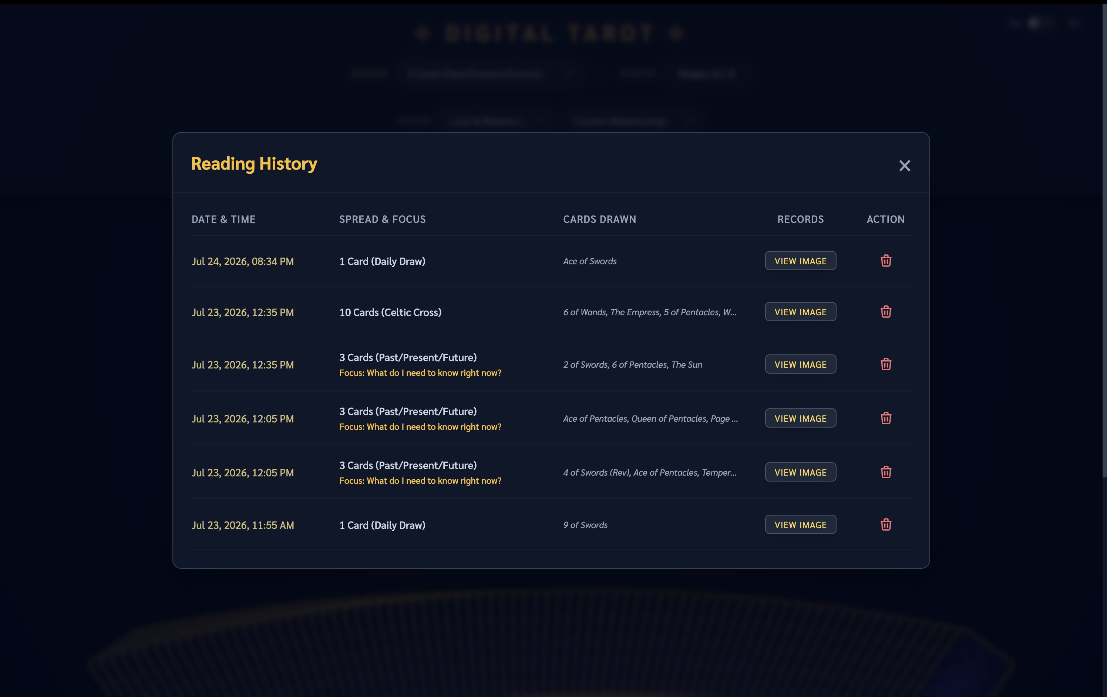The width and height of the screenshot is (1107, 697).
Task: Delete the 9 of Swords reading
Action: (886, 524)
